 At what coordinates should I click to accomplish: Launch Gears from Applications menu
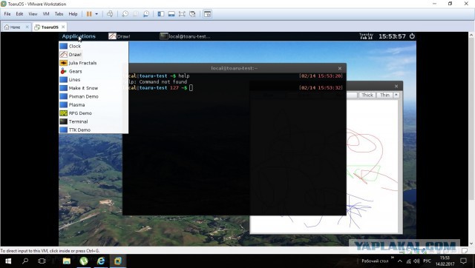94,71
